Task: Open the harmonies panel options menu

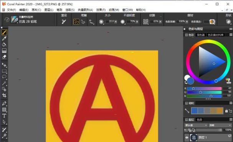Action: tap(231, 103)
